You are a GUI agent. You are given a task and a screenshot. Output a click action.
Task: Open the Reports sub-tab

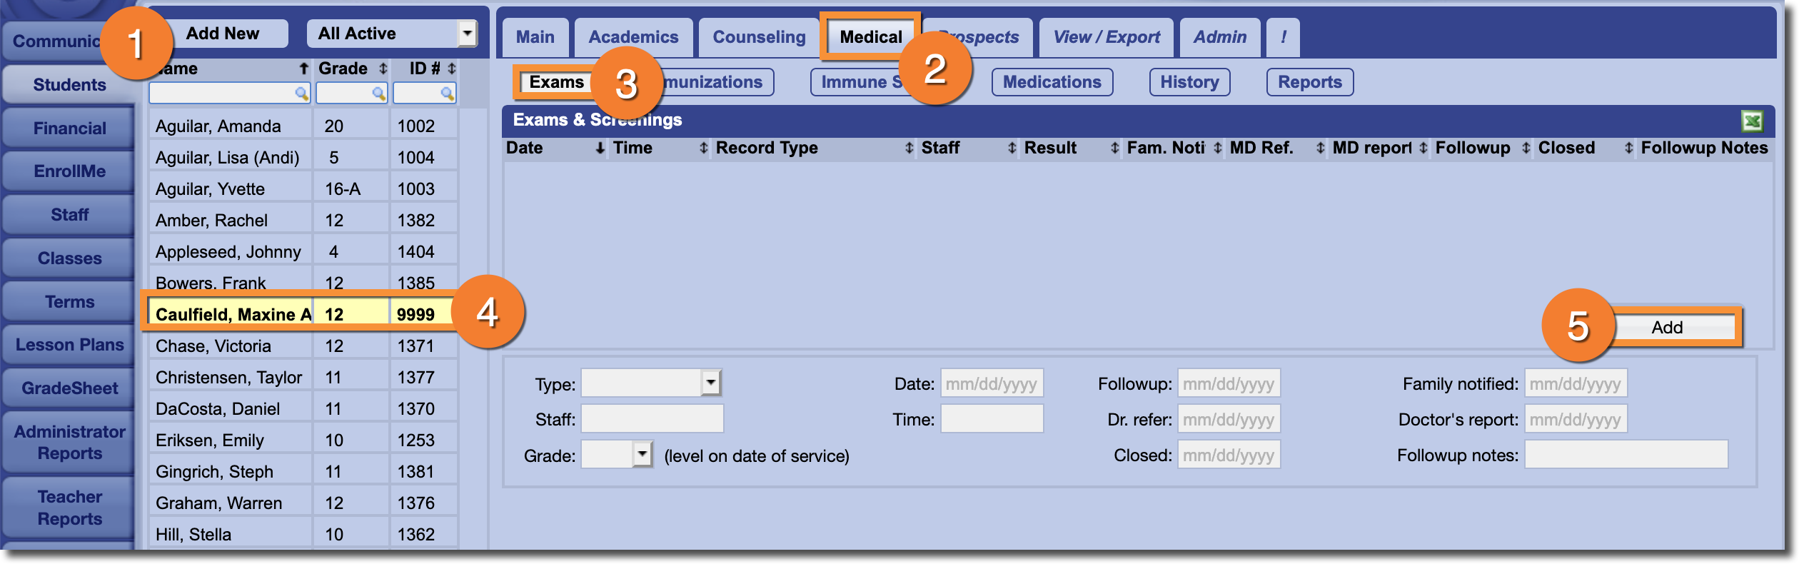(x=1309, y=82)
